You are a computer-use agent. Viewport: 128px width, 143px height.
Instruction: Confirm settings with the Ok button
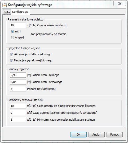pos(78,134)
